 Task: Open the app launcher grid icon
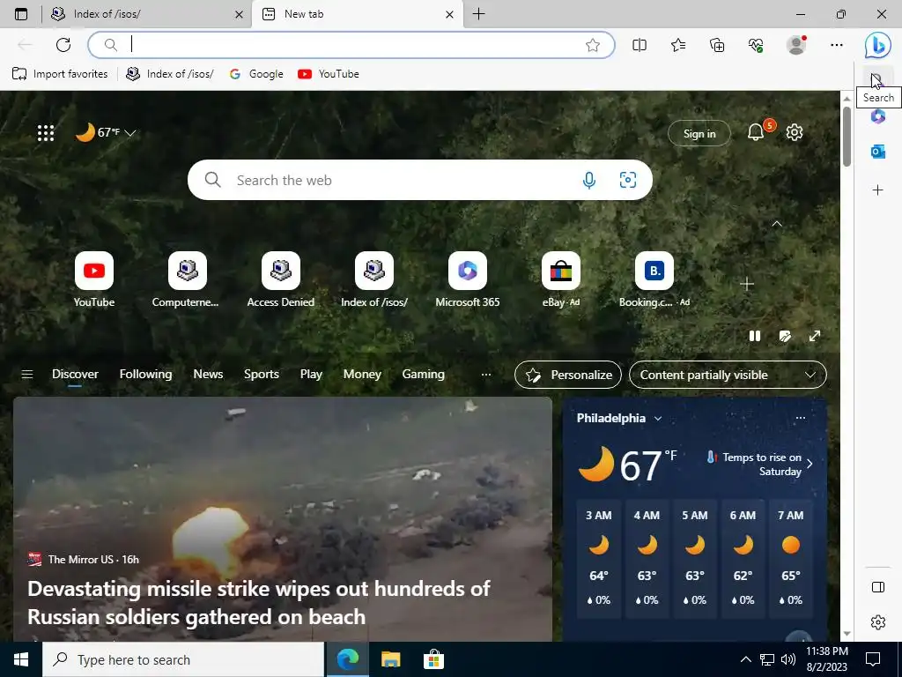click(x=46, y=133)
